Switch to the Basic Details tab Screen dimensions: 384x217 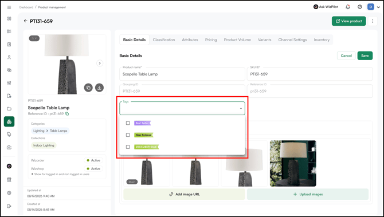click(x=134, y=40)
